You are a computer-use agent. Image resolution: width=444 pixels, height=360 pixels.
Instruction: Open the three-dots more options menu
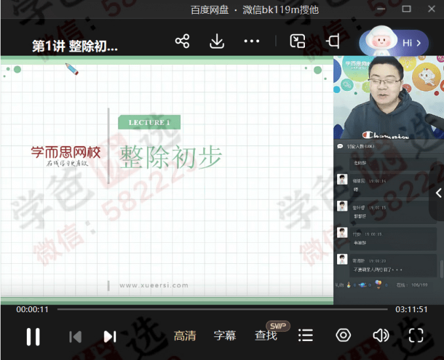point(251,41)
